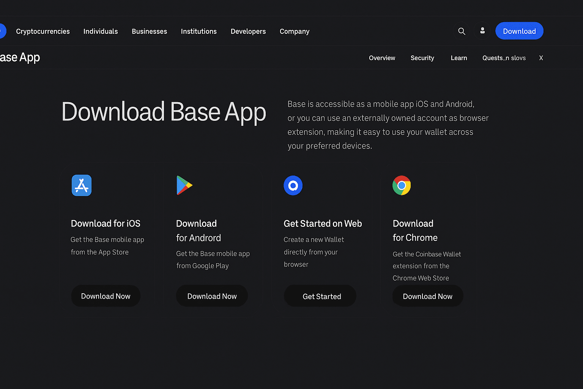Viewport: 583px width, 389px height.
Task: Click the Chrome browser icon
Action: click(x=402, y=185)
